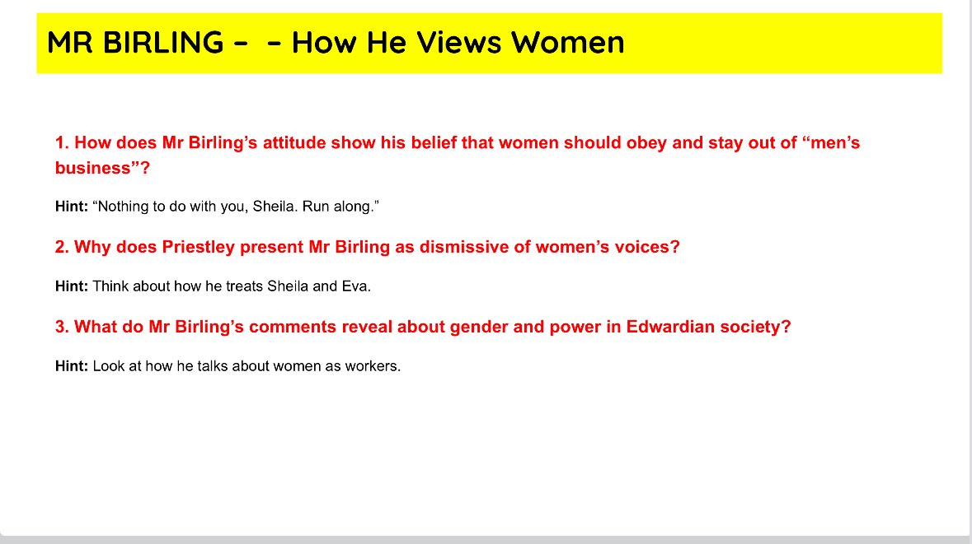Click the slide title 'MR BIRLING – – How He Views Women'
This screenshot has height=544, width=972.
336,43
